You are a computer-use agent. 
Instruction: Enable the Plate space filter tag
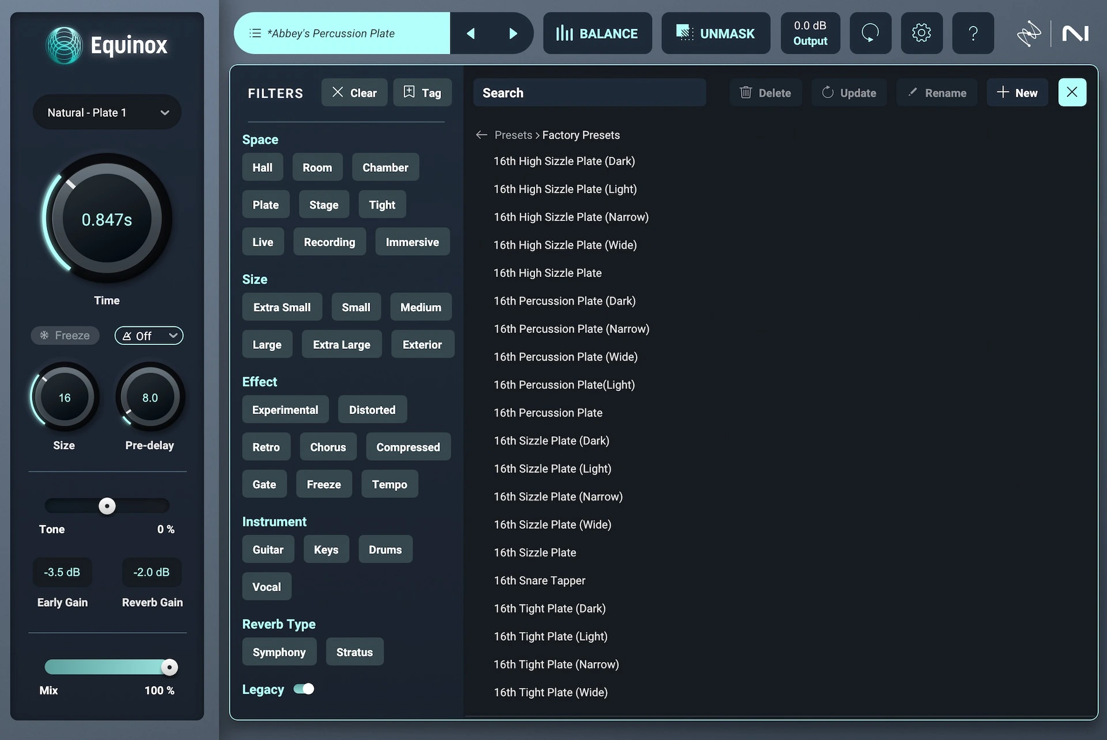pos(265,205)
